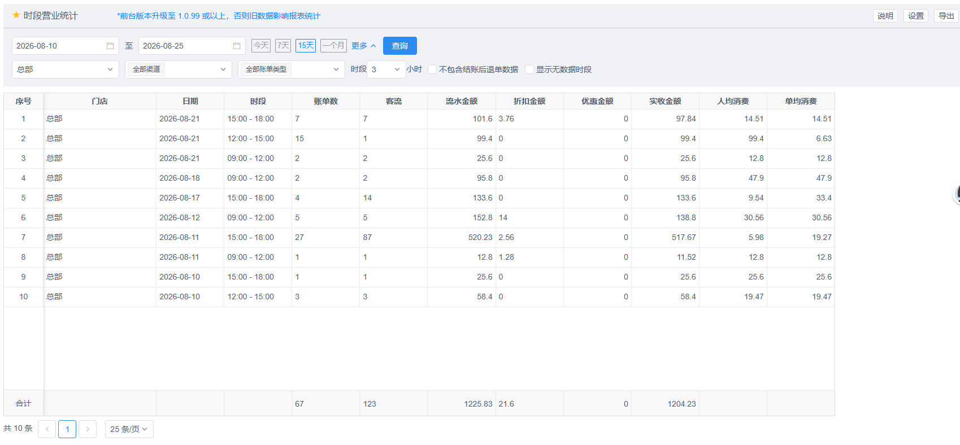Open the calendar icon in the 2026-08-25 end date field
Screen dimensions: 960x445
tap(237, 46)
